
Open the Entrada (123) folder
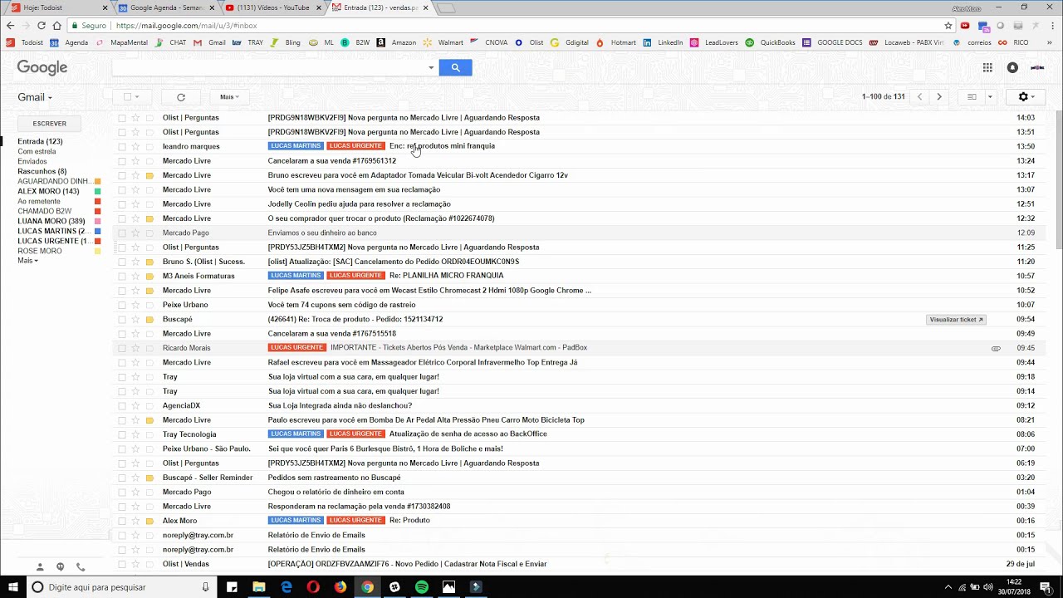(40, 141)
